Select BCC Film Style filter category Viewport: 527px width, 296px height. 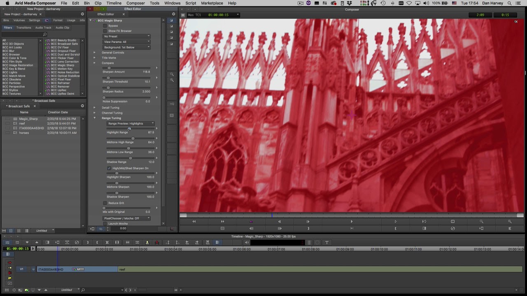coord(12,62)
